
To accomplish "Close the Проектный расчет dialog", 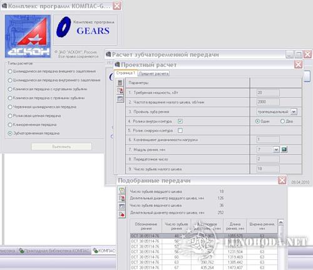I will tap(298, 65).
